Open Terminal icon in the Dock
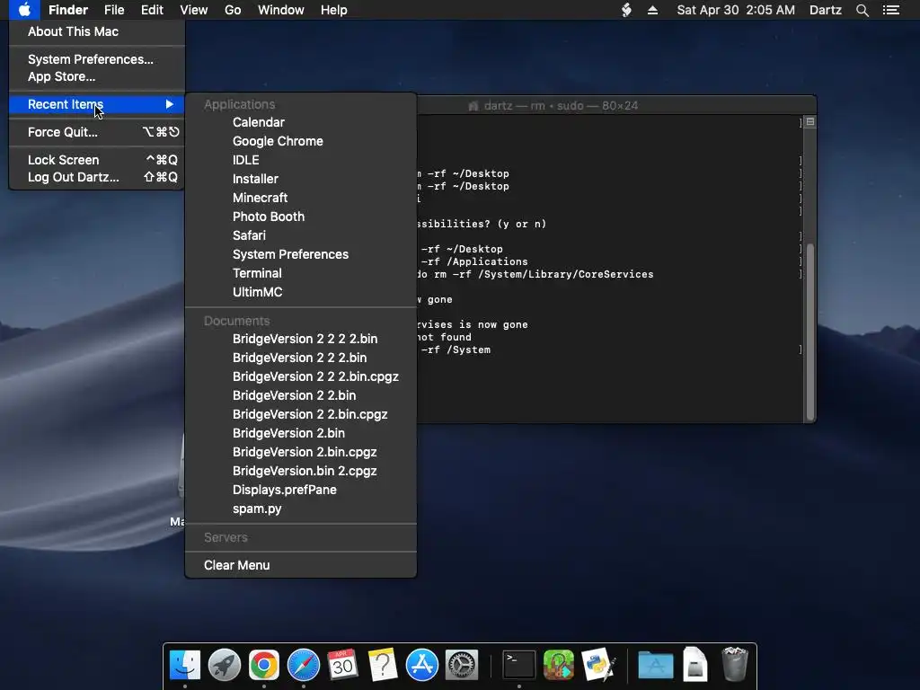This screenshot has height=690, width=920. click(x=519, y=665)
